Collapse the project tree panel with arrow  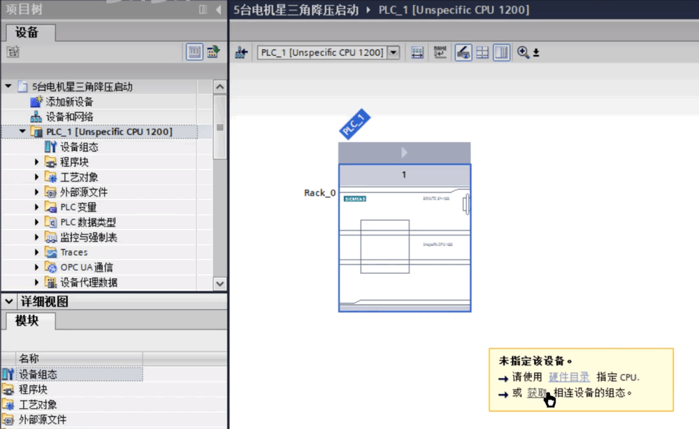(218, 10)
